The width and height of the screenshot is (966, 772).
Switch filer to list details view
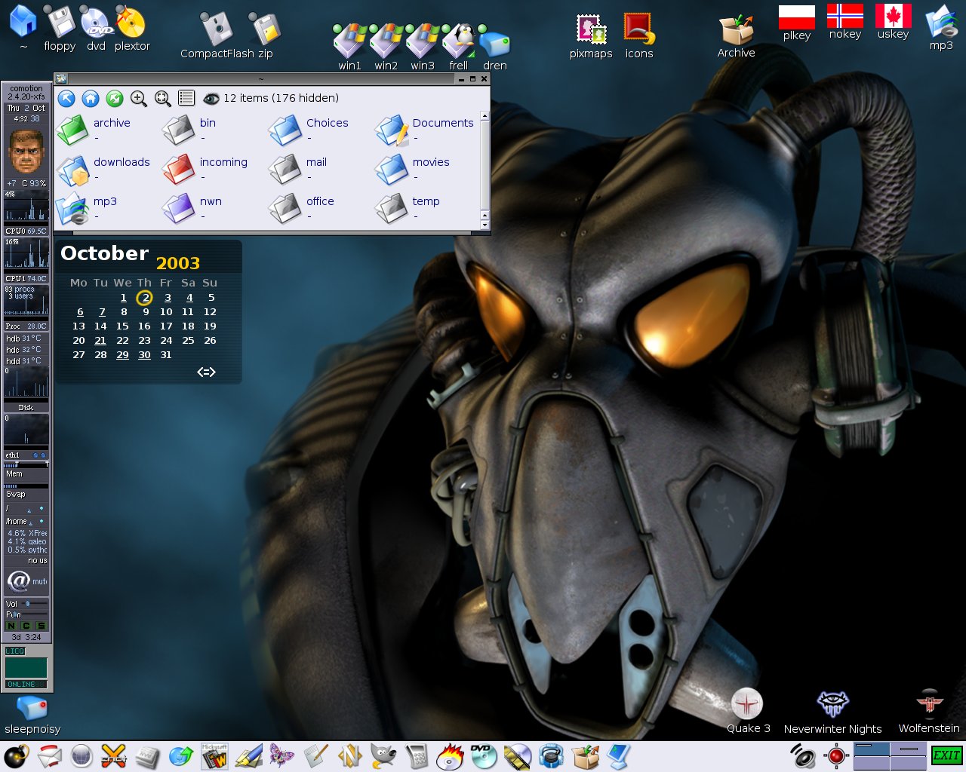coord(186,98)
